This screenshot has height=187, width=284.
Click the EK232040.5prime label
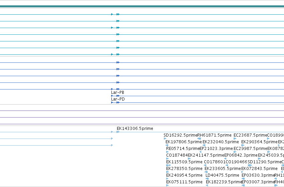(221, 142)
